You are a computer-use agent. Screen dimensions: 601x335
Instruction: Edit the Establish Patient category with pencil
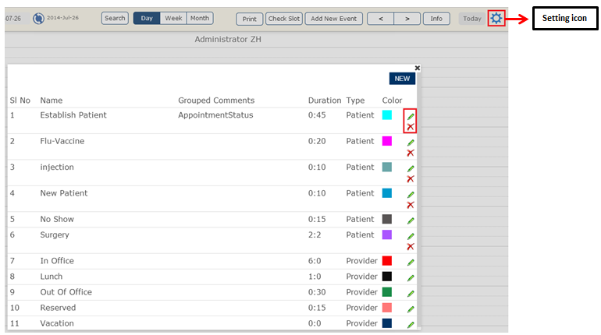tap(411, 116)
